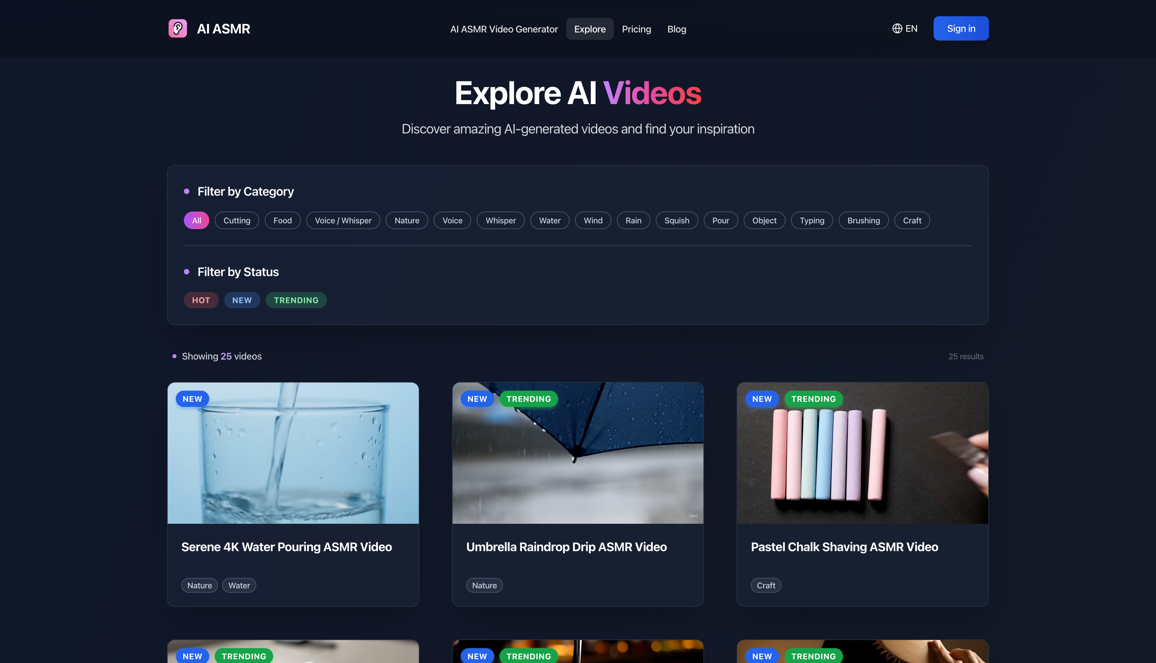Open the Pricing page

point(636,29)
